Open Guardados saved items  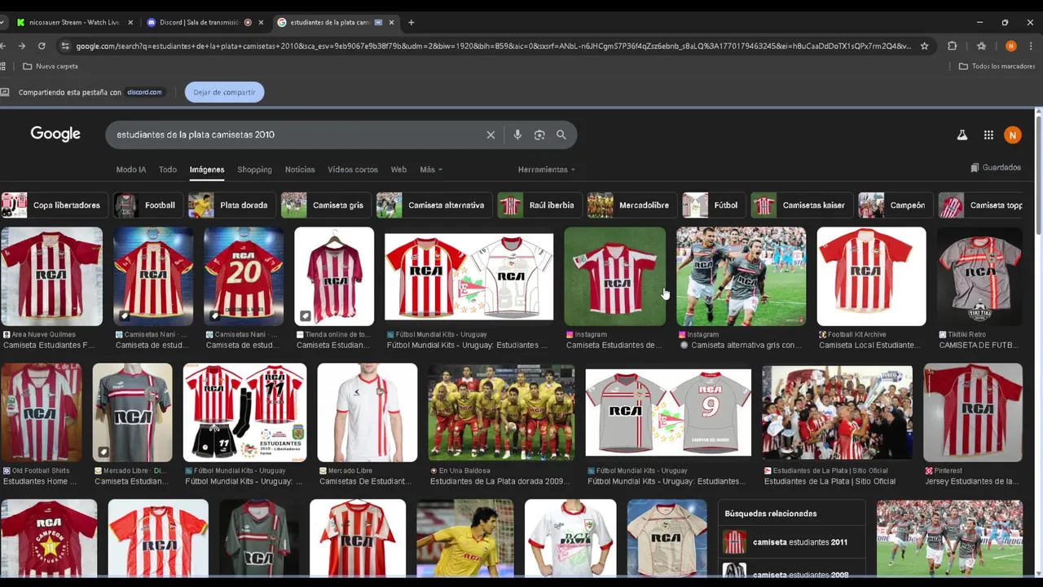tap(996, 167)
